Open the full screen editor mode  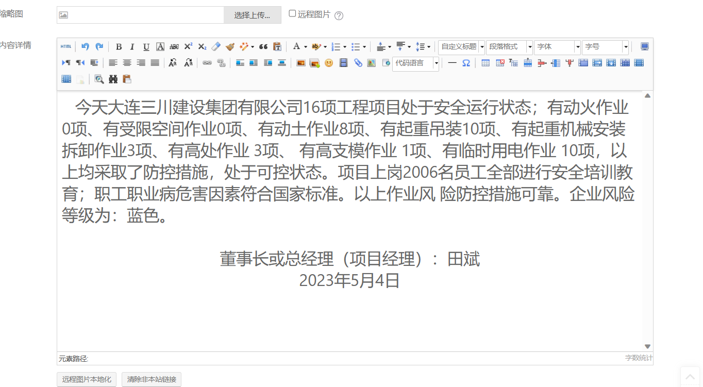[645, 47]
